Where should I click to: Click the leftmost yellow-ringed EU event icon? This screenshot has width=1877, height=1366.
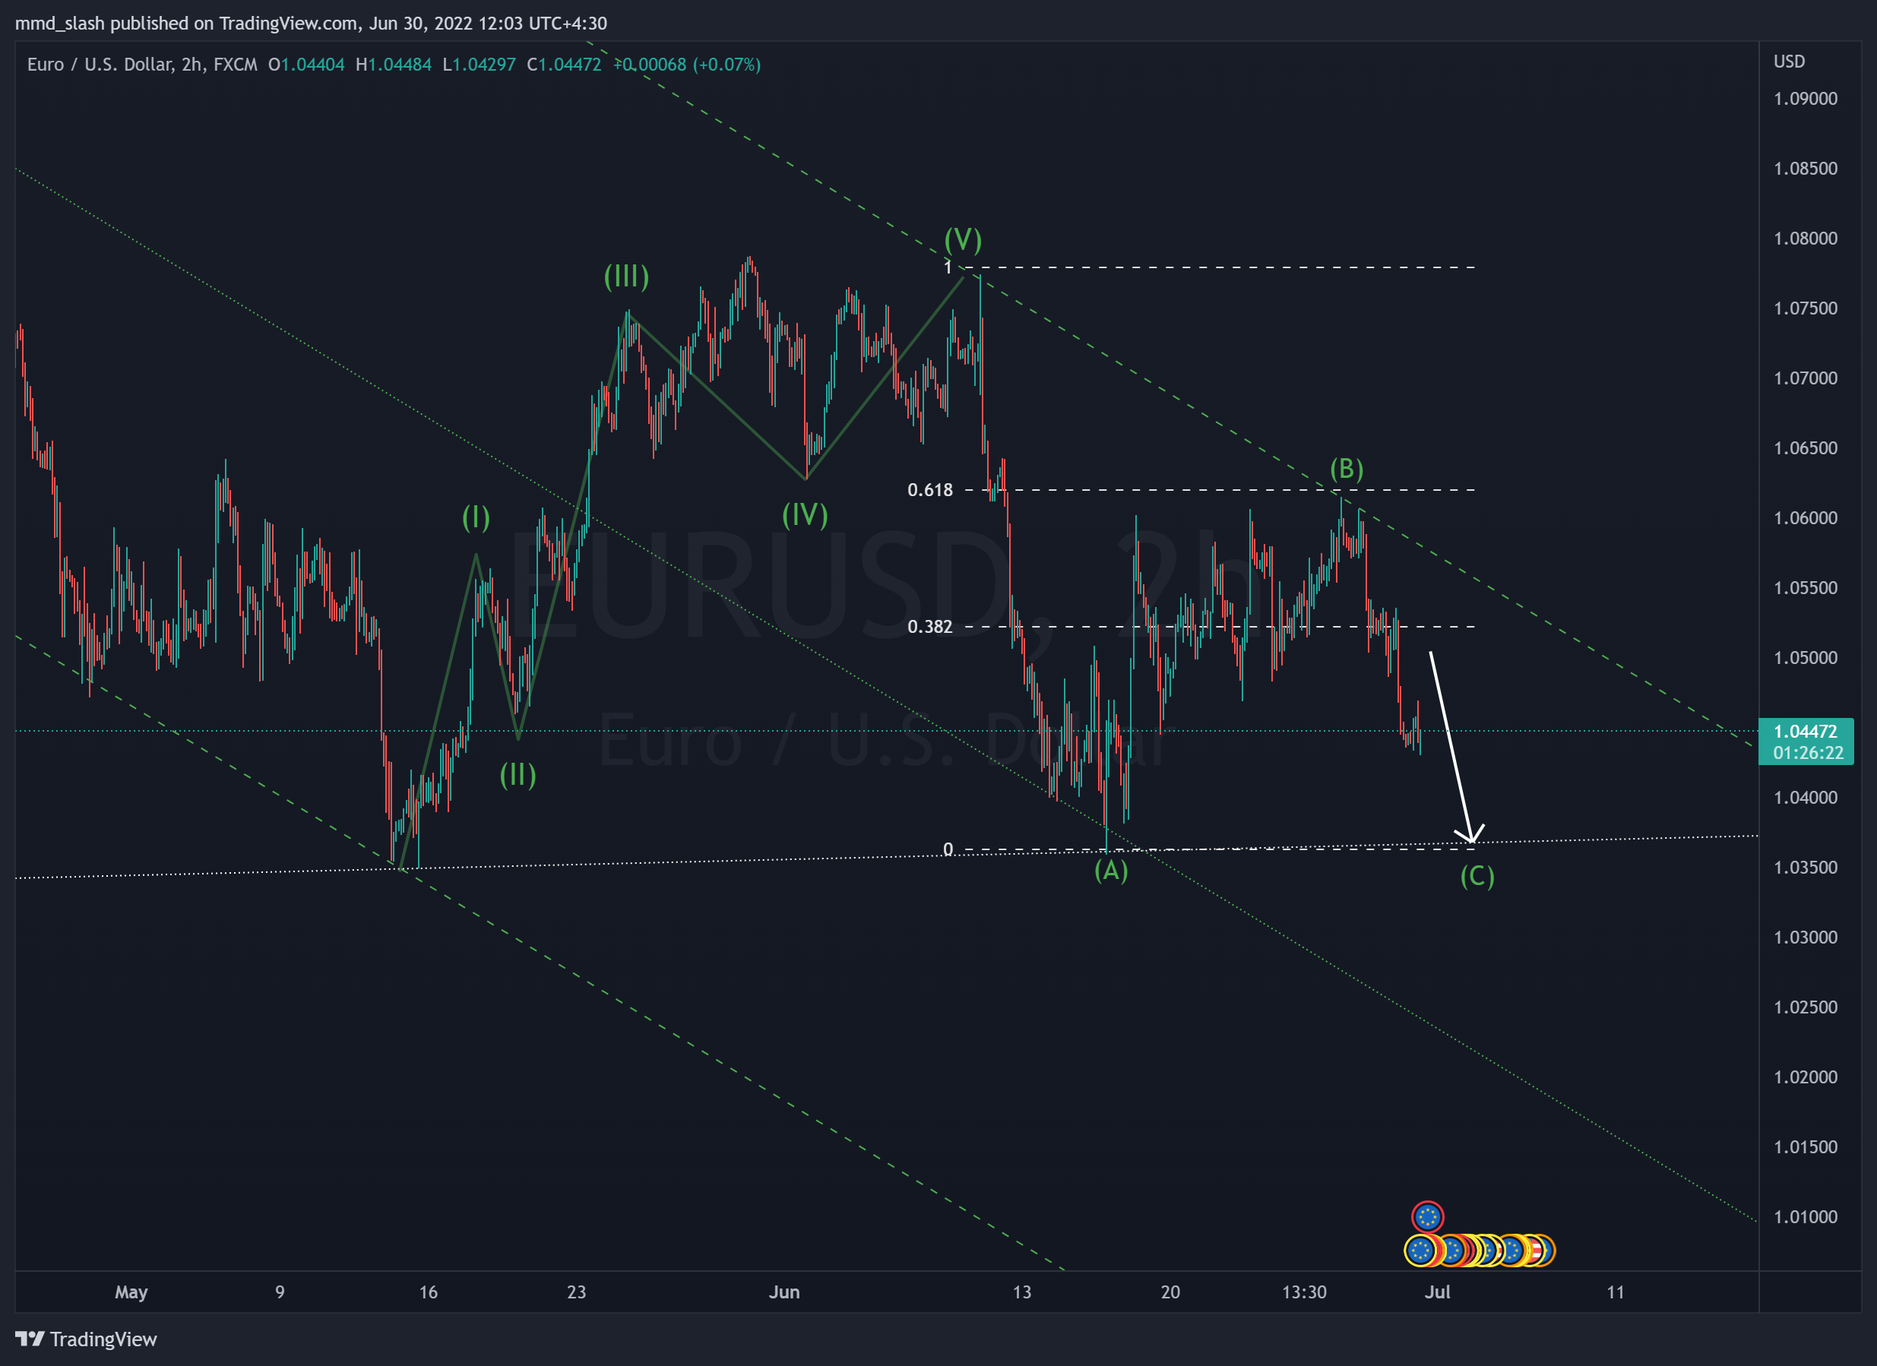coord(1421,1251)
